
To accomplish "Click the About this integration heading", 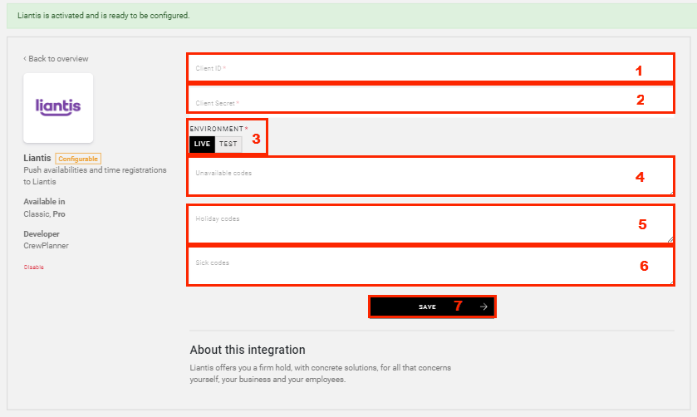I will click(247, 350).
